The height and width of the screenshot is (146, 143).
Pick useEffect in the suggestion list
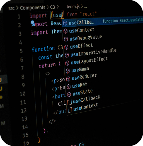click(x=81, y=46)
